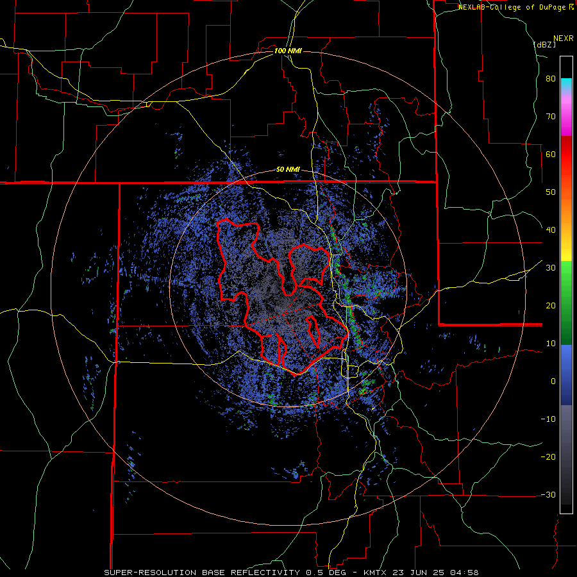Click the 80 value on the dBZ scale
This screenshot has height=577, width=577.
pos(551,79)
